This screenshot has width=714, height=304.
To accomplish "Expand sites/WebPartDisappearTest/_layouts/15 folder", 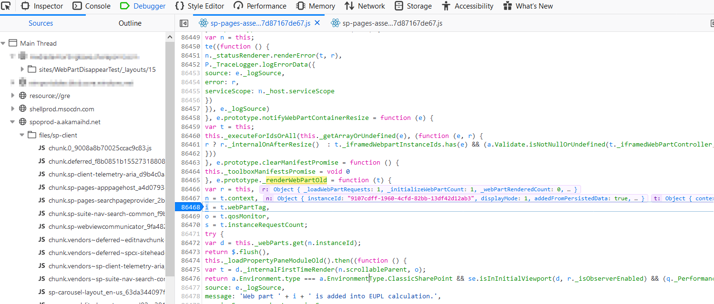I will point(22,69).
